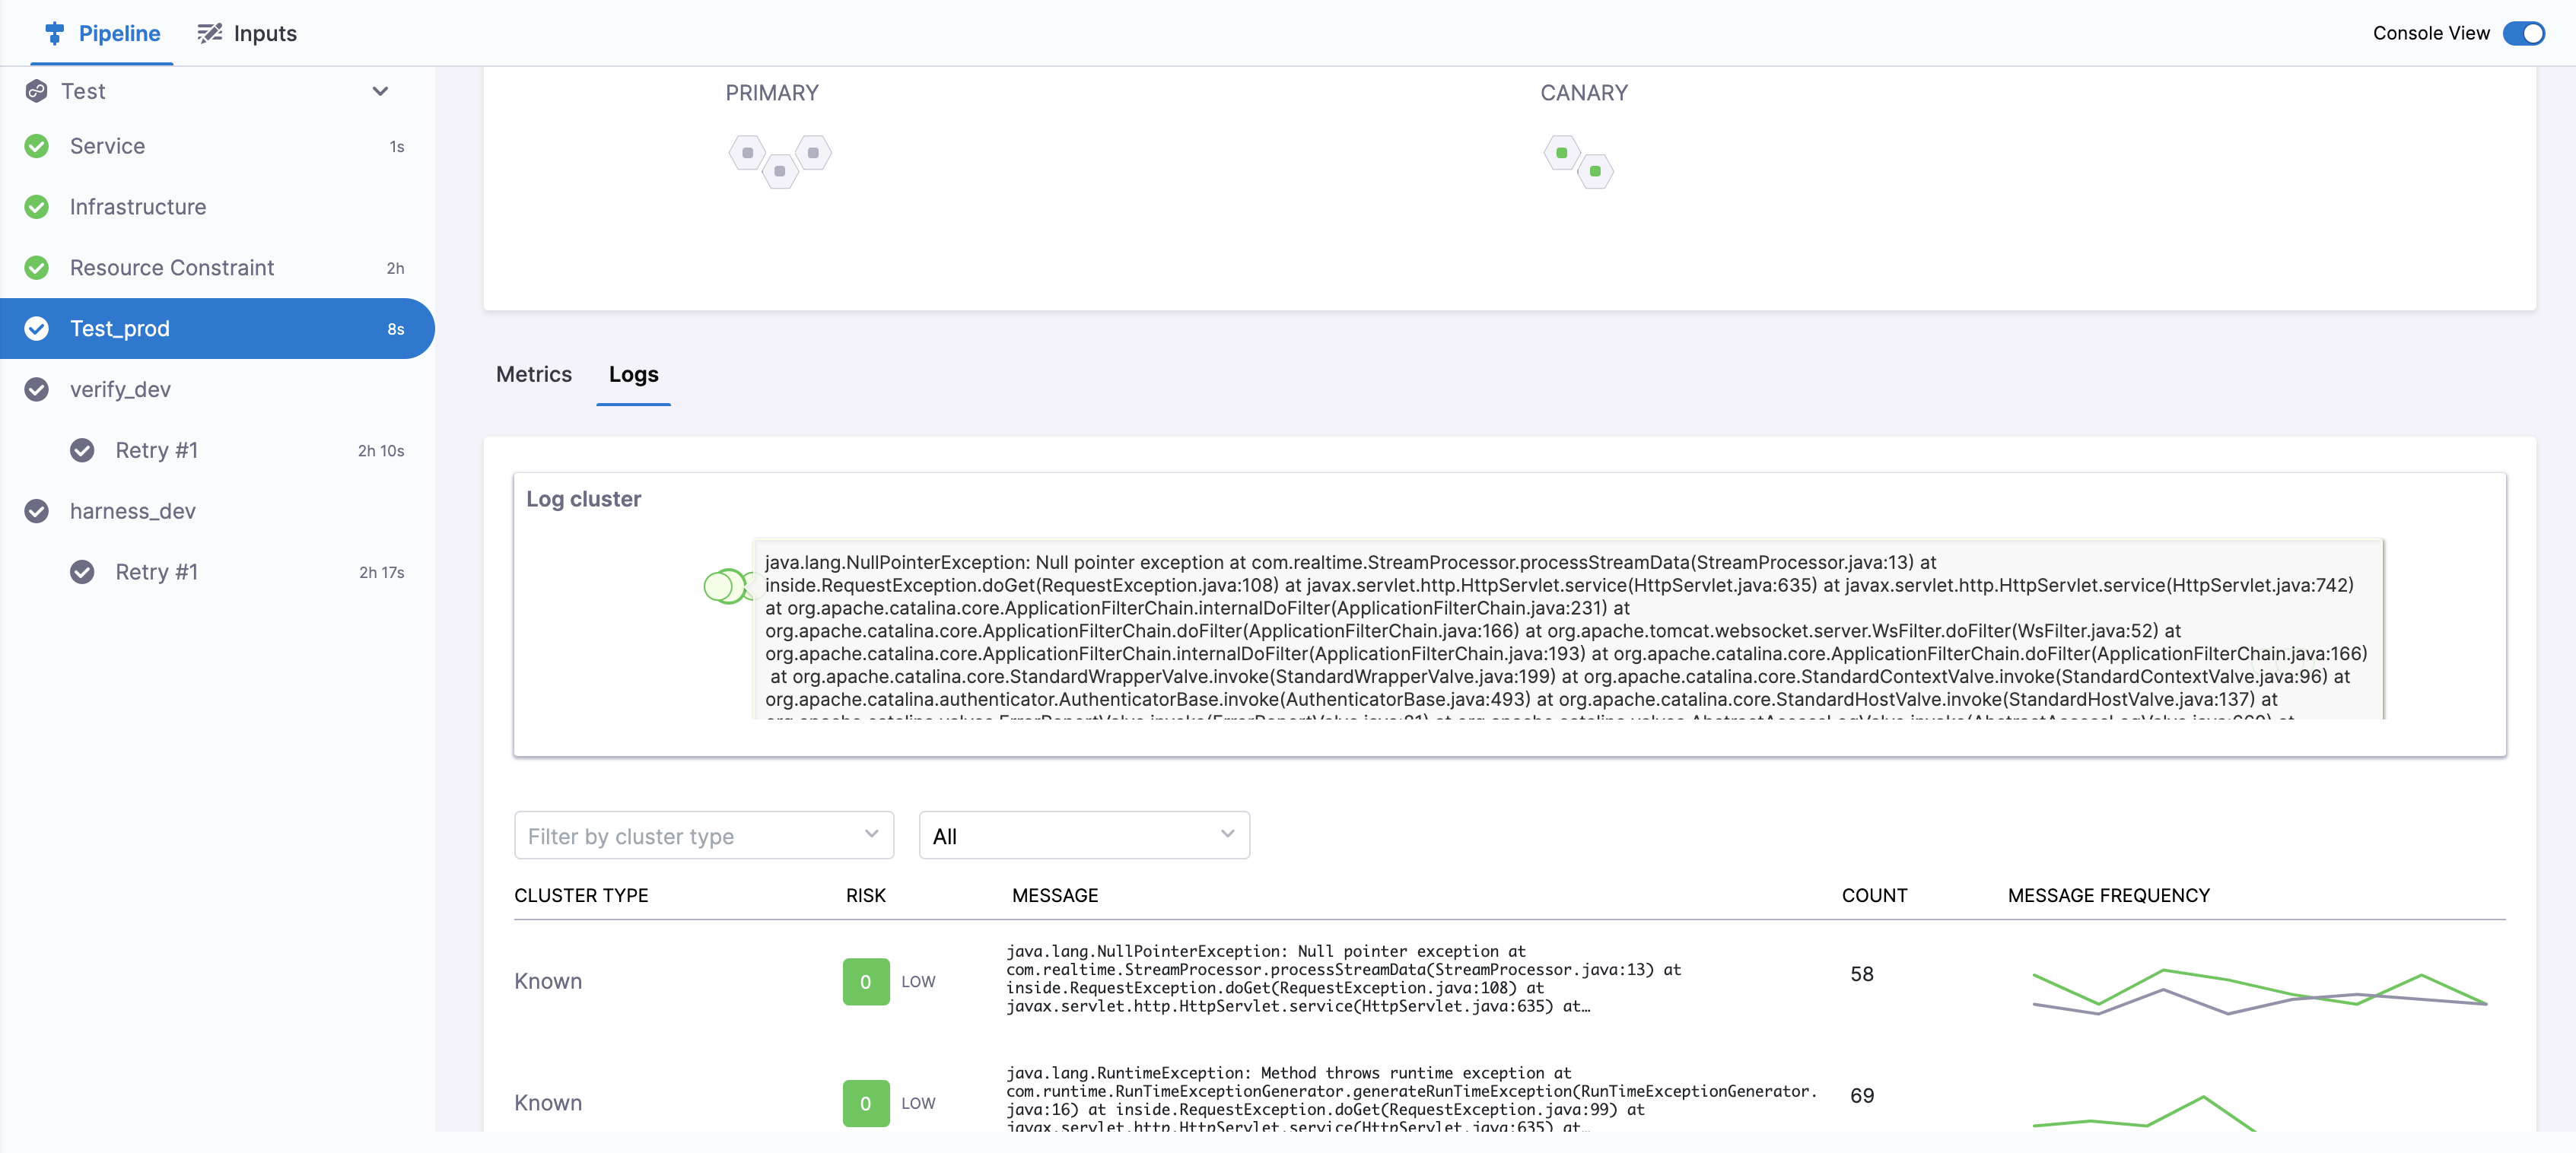The width and height of the screenshot is (2576, 1153).
Task: Switch to the Metrics tab
Action: 534,374
